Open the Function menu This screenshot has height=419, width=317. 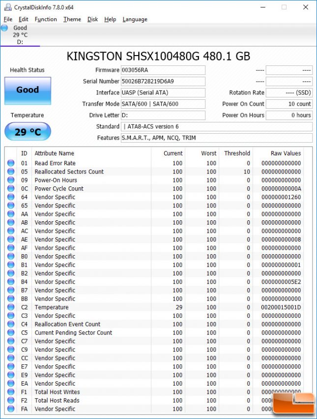coord(46,19)
